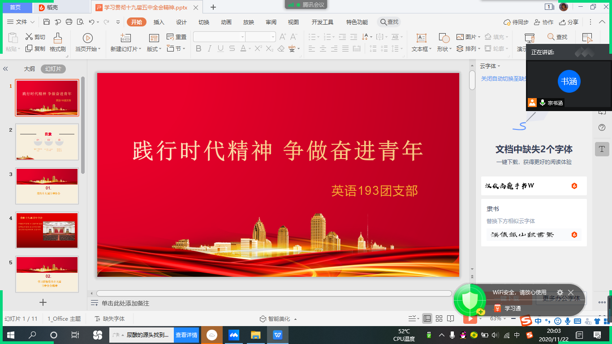
Task: Click the Subscript X₂ icon
Action: tap(270, 48)
